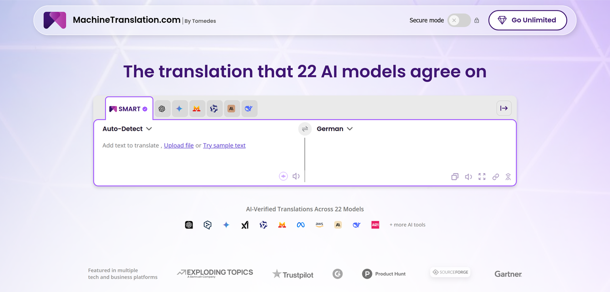Click the SourceForge badge
This screenshot has width=610, height=292.
tap(450, 272)
